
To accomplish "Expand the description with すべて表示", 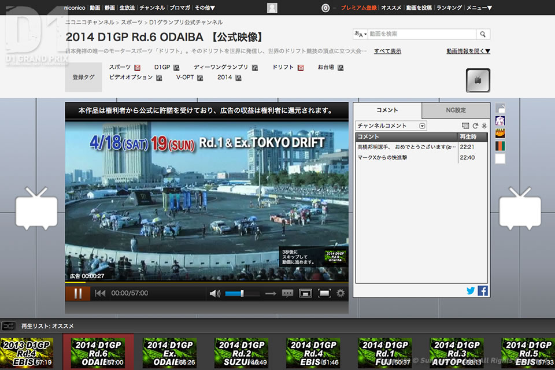I will (x=387, y=51).
